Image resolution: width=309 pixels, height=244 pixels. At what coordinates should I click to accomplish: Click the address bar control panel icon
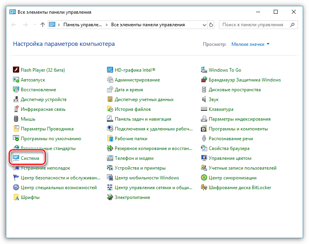[x=52, y=24]
